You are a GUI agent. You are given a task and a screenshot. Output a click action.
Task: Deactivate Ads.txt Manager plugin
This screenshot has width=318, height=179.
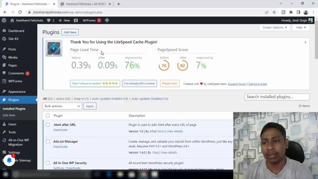[x=60, y=147]
